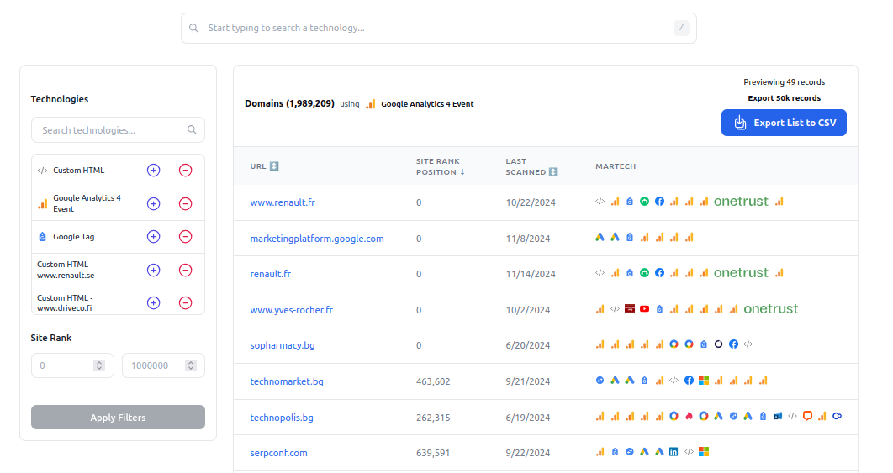Click the minimum Site Rank field showing 0
Image resolution: width=893 pixels, height=473 pixels.
click(x=72, y=365)
